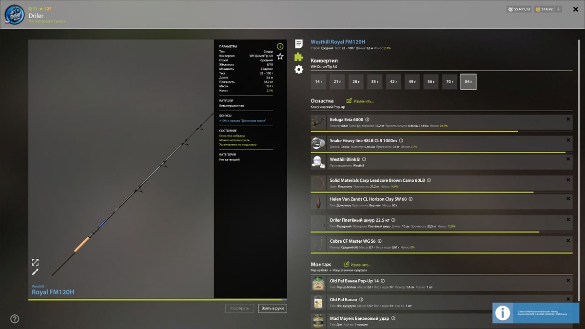Open the green puzzle piece setup tab

pos(299,57)
